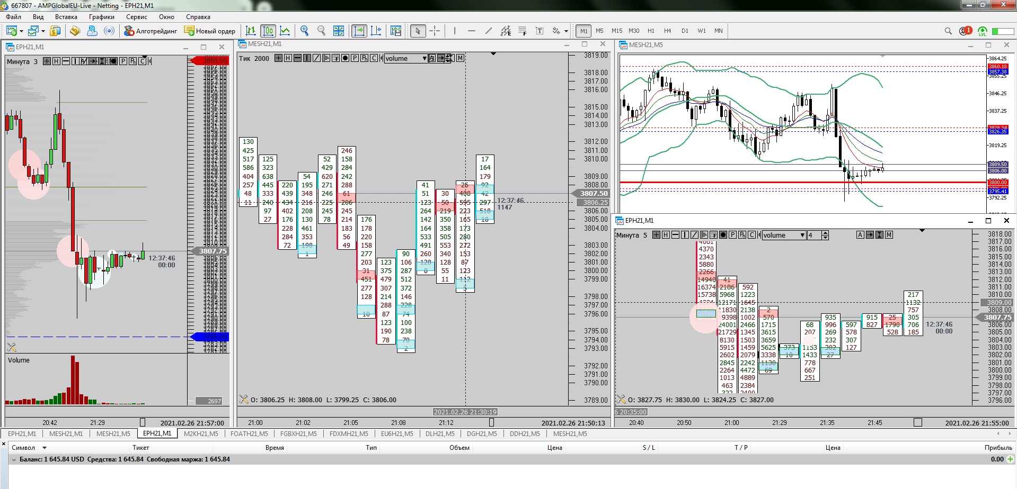Switch timeframe to D1
1017x489 pixels.
pos(685,31)
